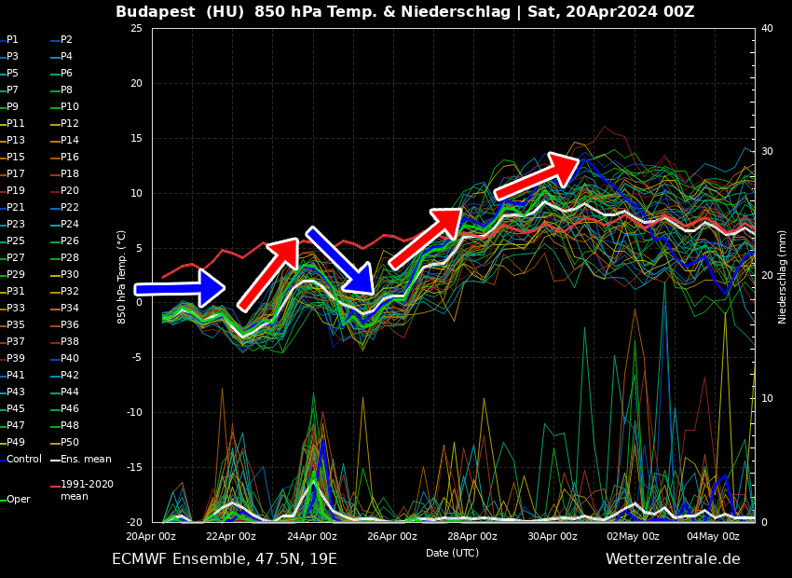
Task: Choose the "1991-2020 mean" legend entry
Action: [82, 490]
